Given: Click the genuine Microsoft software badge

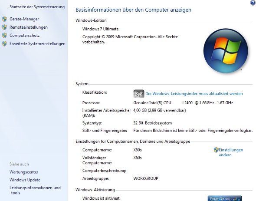Looking at the screenshot, I should tap(224, 198).
